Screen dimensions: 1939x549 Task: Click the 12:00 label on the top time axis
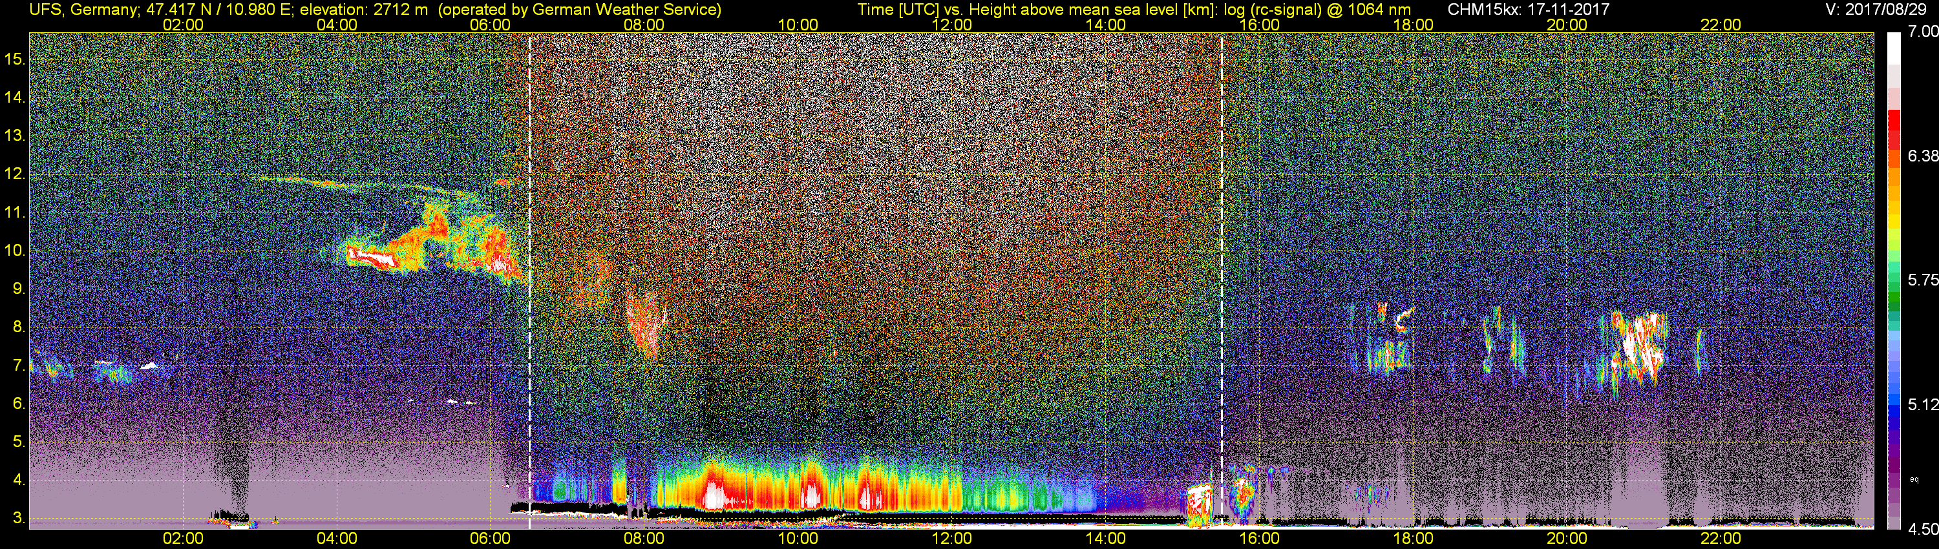coord(951,25)
